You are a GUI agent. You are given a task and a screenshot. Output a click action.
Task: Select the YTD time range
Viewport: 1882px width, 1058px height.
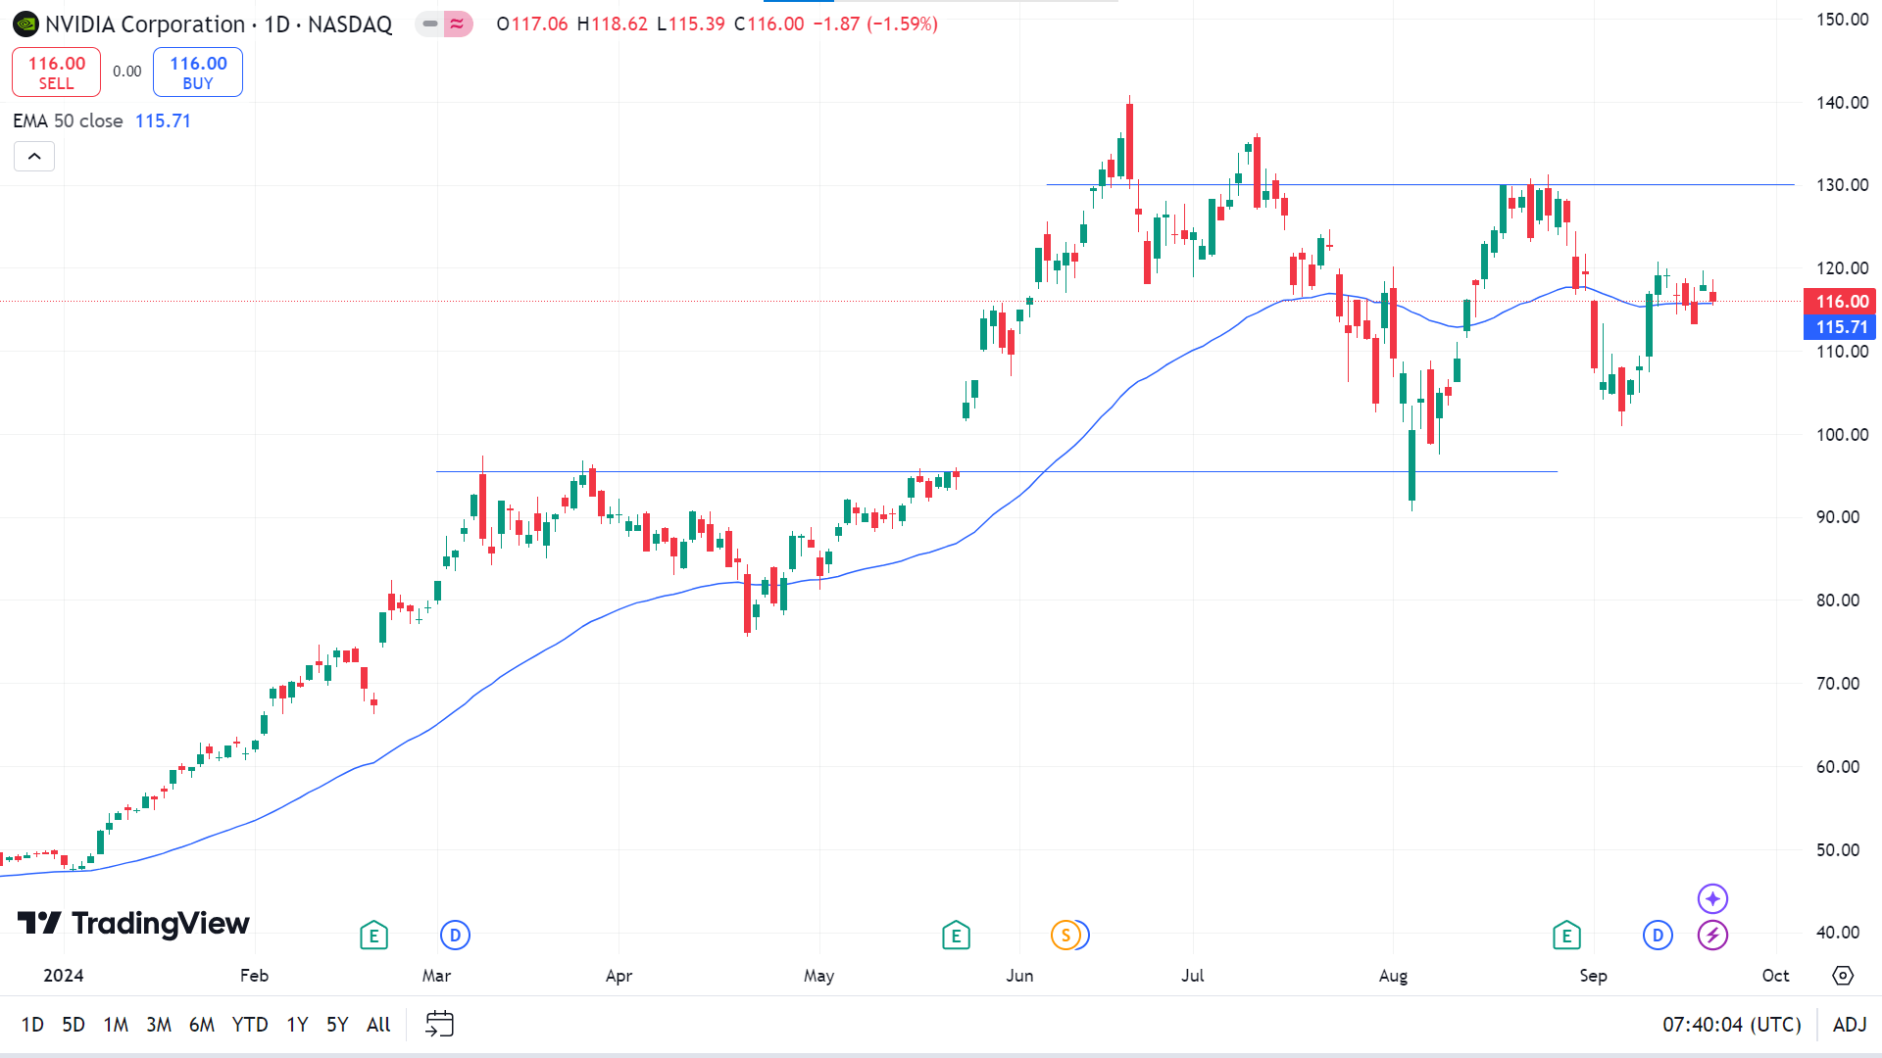click(x=250, y=1025)
